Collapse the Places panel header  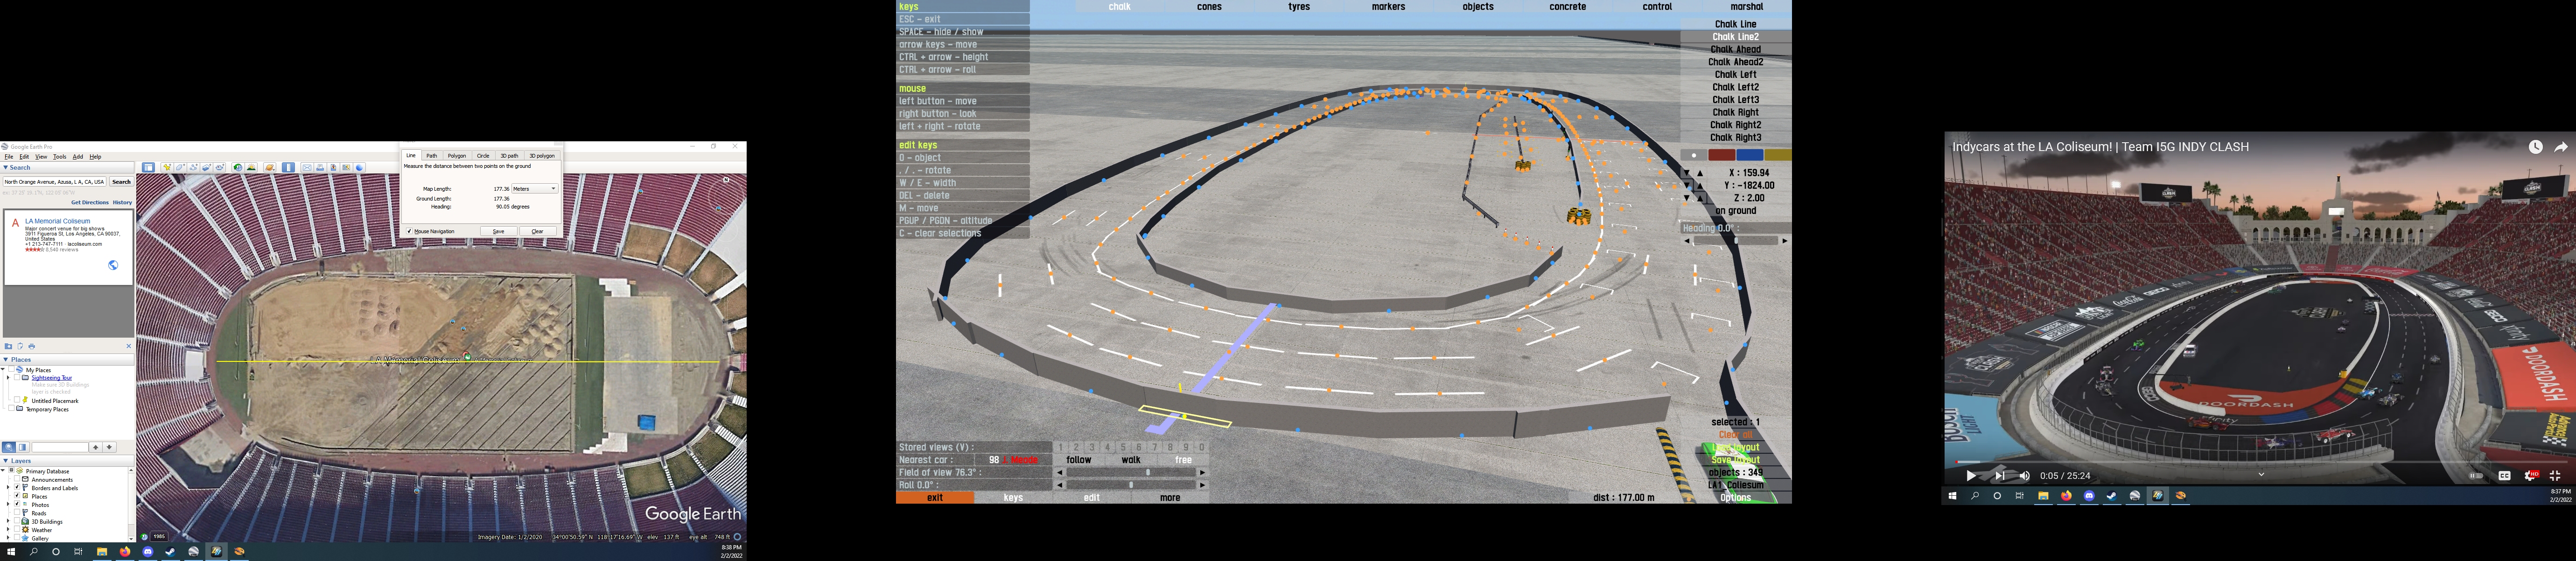[x=6, y=359]
